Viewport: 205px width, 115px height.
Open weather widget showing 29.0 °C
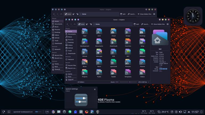point(163,112)
